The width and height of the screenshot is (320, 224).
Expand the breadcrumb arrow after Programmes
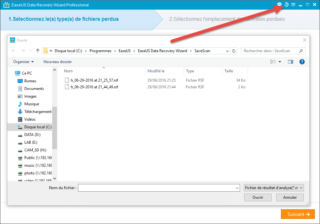tap(115, 51)
